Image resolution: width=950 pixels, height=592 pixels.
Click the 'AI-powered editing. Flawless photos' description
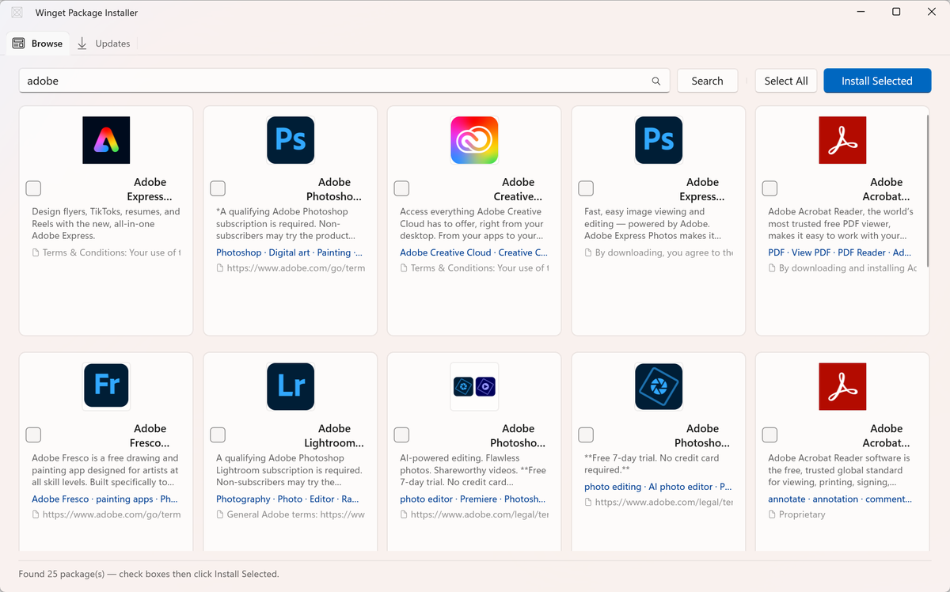click(473, 470)
